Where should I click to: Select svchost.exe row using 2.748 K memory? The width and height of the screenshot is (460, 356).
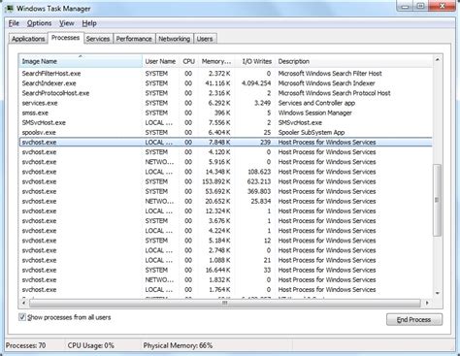[226, 250]
